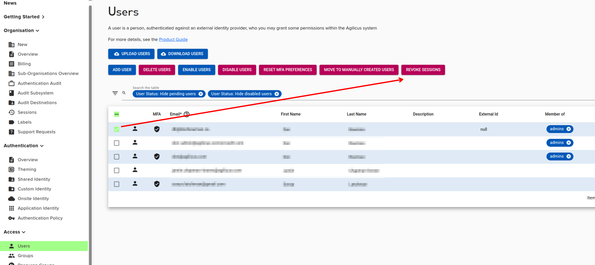Click the Authentication Audit briefcase icon
595x265 pixels.
pos(11,84)
